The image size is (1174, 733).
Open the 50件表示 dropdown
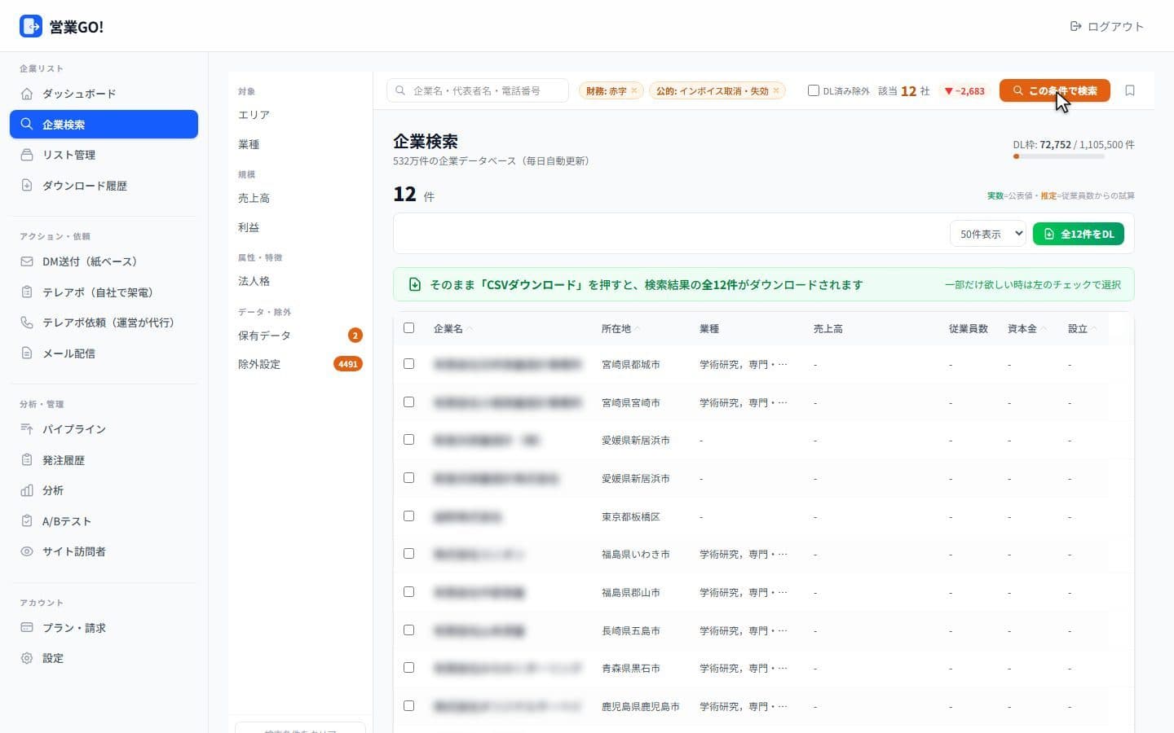click(x=987, y=234)
